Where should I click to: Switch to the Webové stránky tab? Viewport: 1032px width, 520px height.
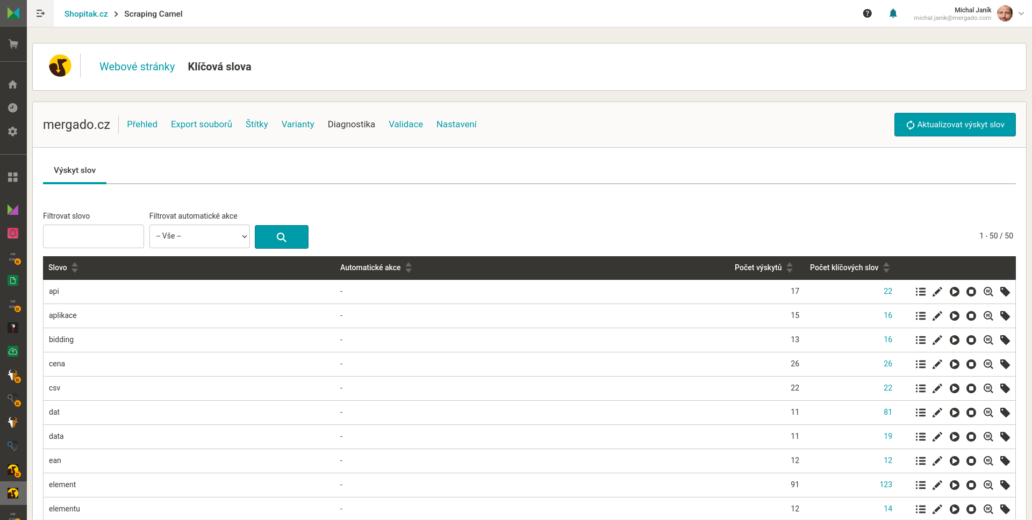137,67
